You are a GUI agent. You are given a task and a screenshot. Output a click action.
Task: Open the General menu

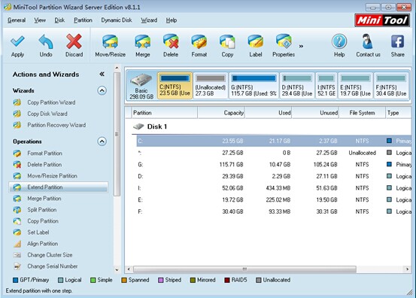(x=17, y=20)
